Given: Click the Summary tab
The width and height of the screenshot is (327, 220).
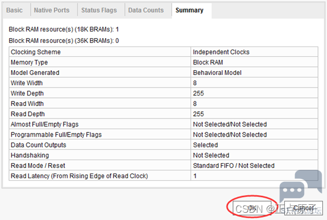Looking at the screenshot, I should (x=189, y=10).
